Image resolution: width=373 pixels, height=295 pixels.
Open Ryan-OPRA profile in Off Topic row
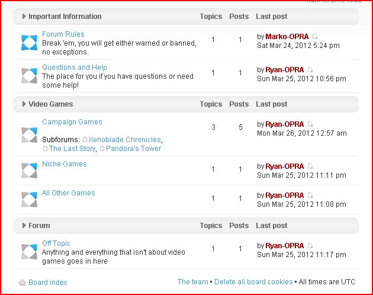click(285, 245)
